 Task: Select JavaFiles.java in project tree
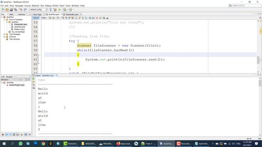click(x=20, y=27)
